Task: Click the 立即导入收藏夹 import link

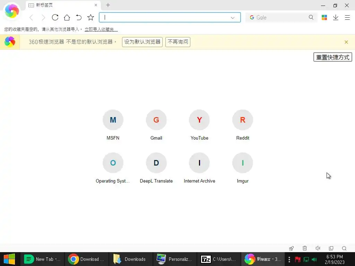Action: [101, 29]
